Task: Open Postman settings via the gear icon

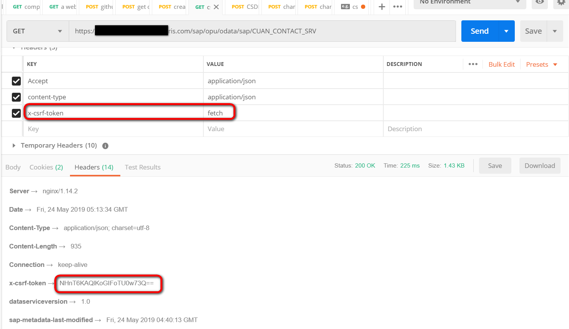Action: pos(560,3)
